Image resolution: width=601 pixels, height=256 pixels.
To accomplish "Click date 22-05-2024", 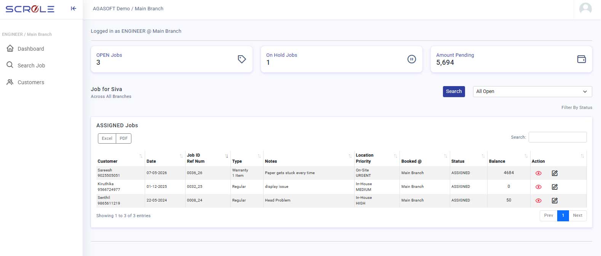I will [157, 200].
